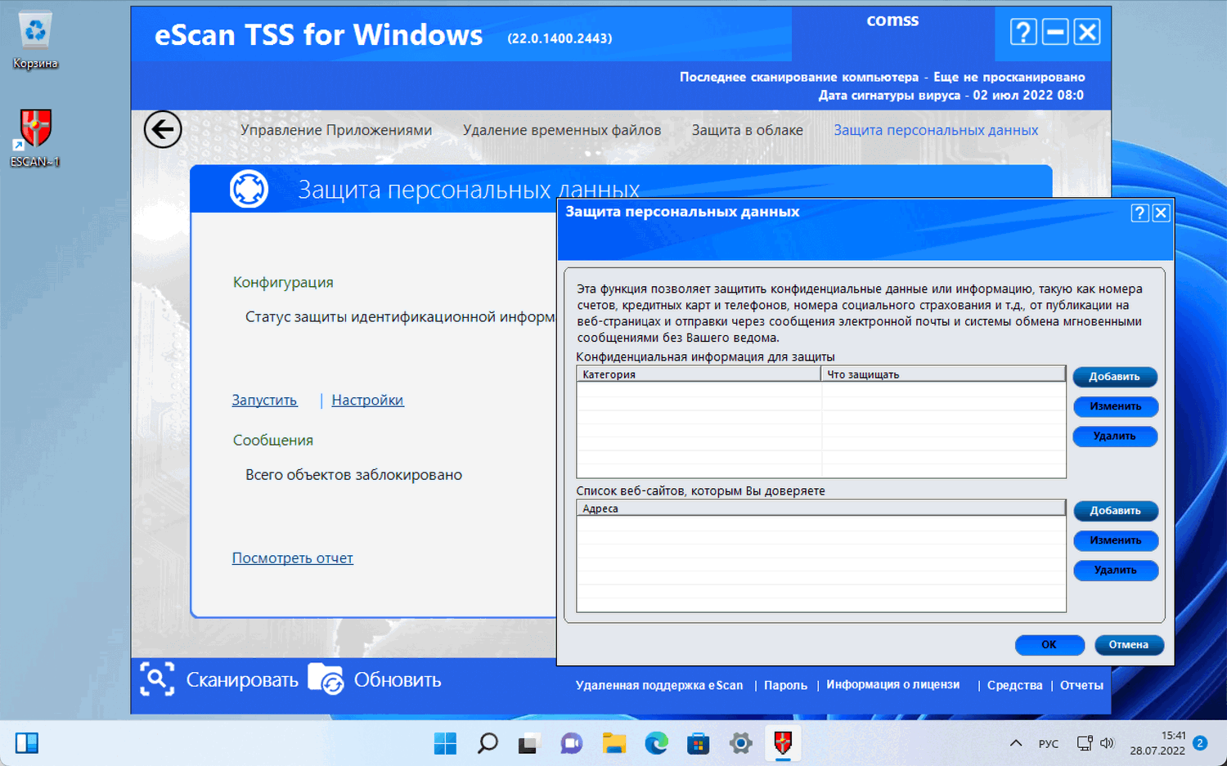Cancel dialog with Отмена button
Image resolution: width=1227 pixels, height=766 pixels.
1129,645
